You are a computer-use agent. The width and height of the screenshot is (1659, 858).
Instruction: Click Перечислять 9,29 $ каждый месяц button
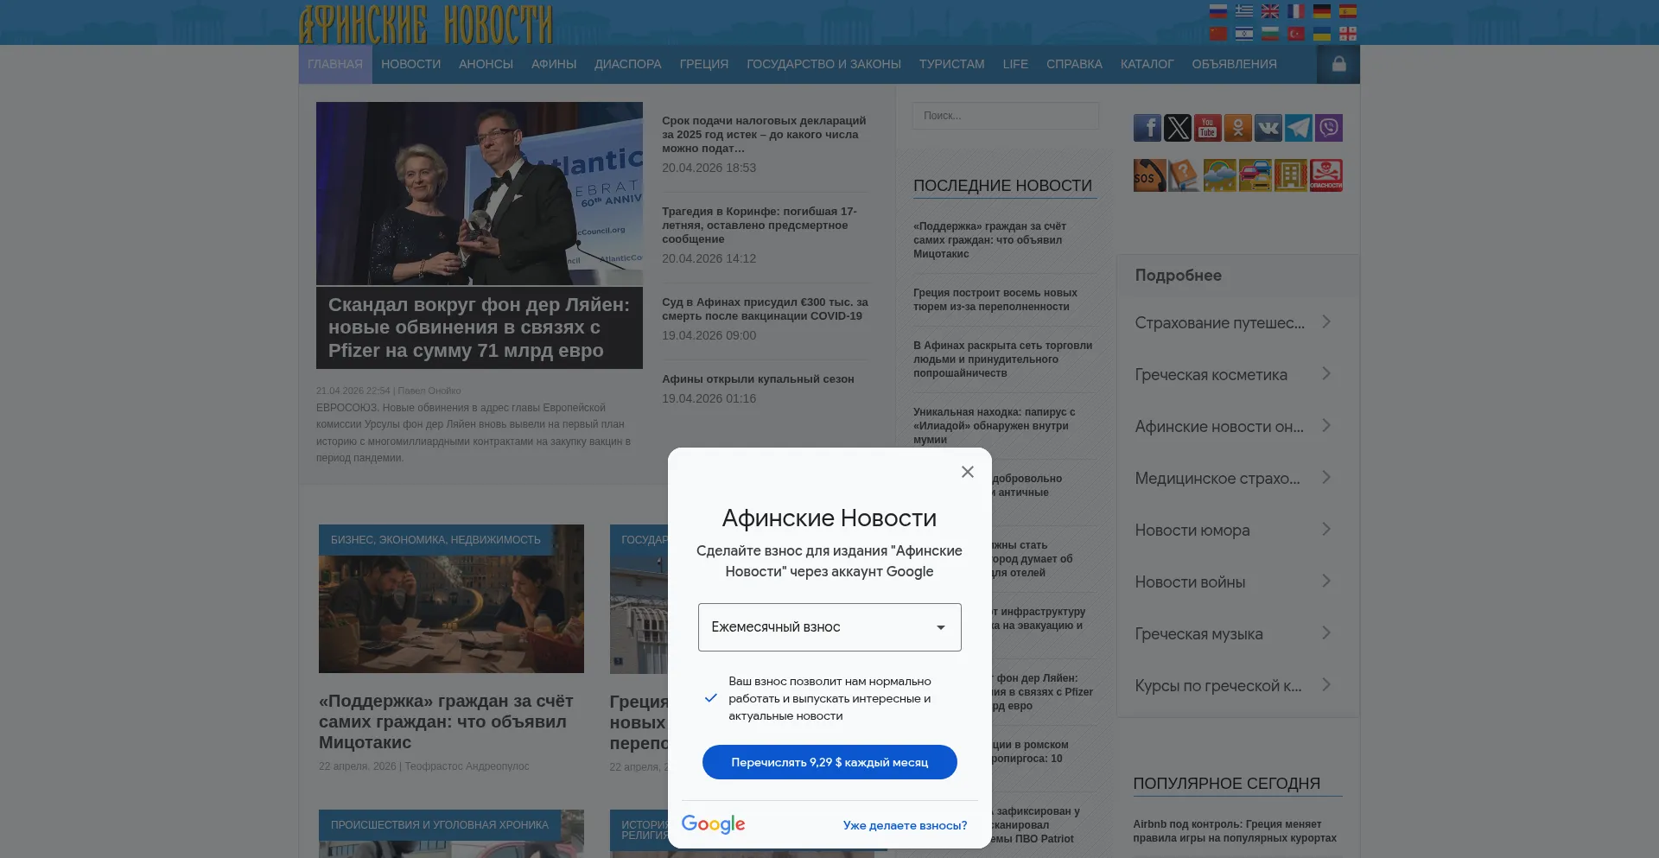[829, 762]
